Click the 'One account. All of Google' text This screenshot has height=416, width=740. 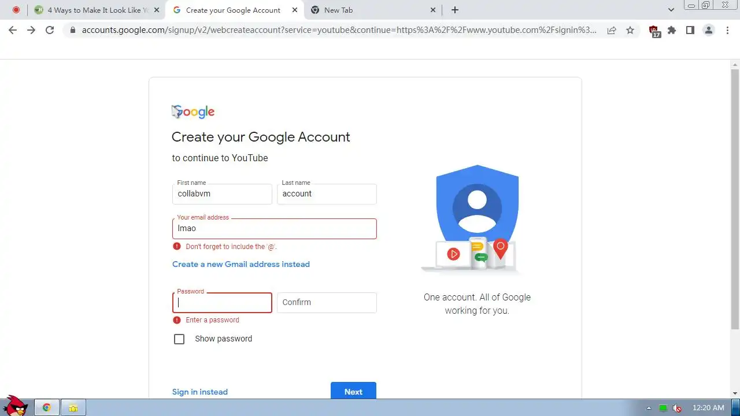477,298
